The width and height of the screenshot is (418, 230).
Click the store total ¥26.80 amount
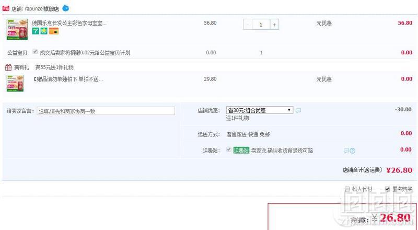pos(399,170)
